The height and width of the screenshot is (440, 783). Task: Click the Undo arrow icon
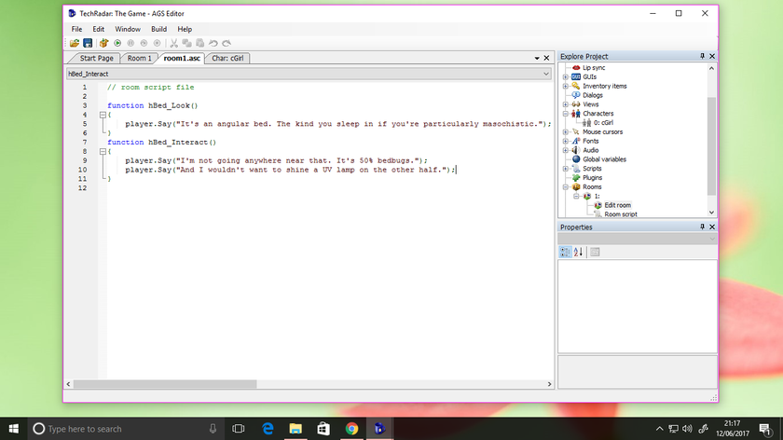213,43
